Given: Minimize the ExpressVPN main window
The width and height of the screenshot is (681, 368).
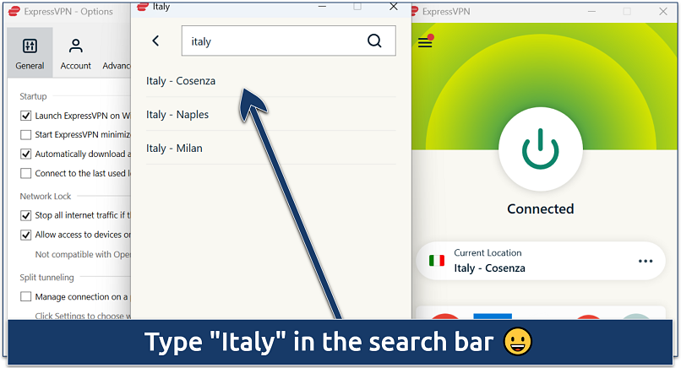Looking at the screenshot, I should coord(591,12).
